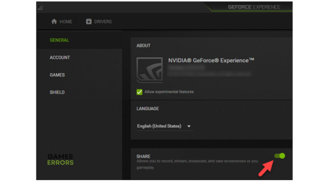The width and height of the screenshot is (329, 183).
Task: Click the Home house icon
Action: [x=54, y=21]
